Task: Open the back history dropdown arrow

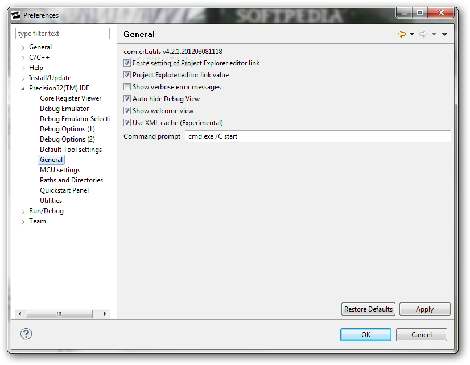Action: point(412,34)
